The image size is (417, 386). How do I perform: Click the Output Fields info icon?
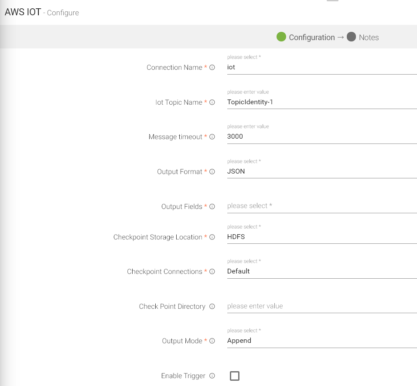[212, 207]
